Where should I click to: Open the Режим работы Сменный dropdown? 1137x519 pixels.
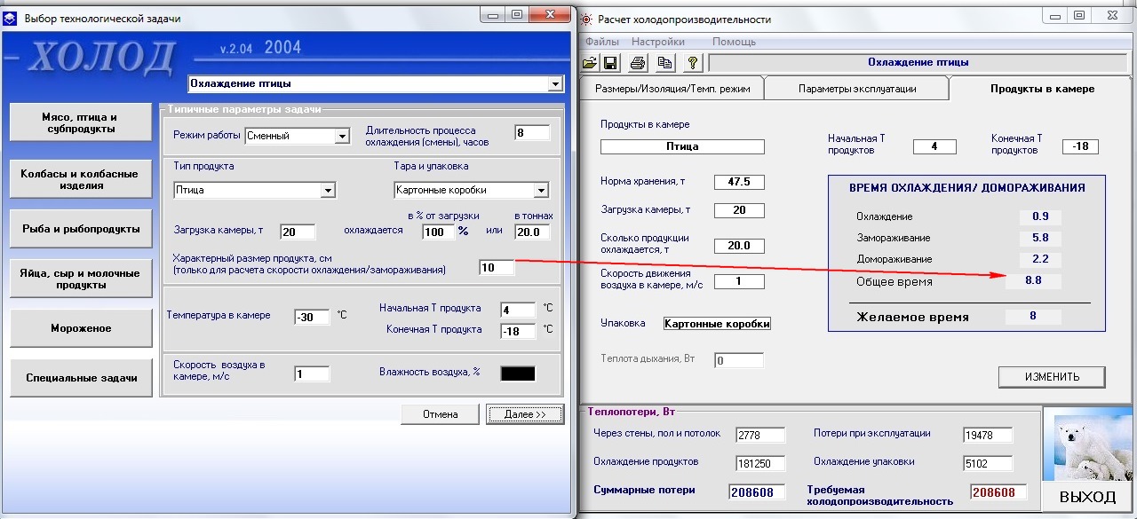342,136
